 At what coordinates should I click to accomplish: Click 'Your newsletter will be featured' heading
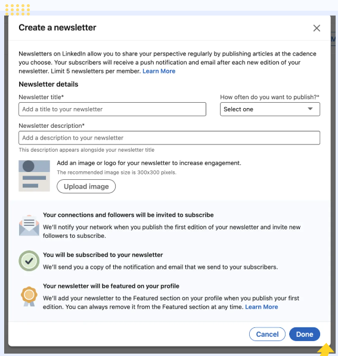tap(111, 286)
